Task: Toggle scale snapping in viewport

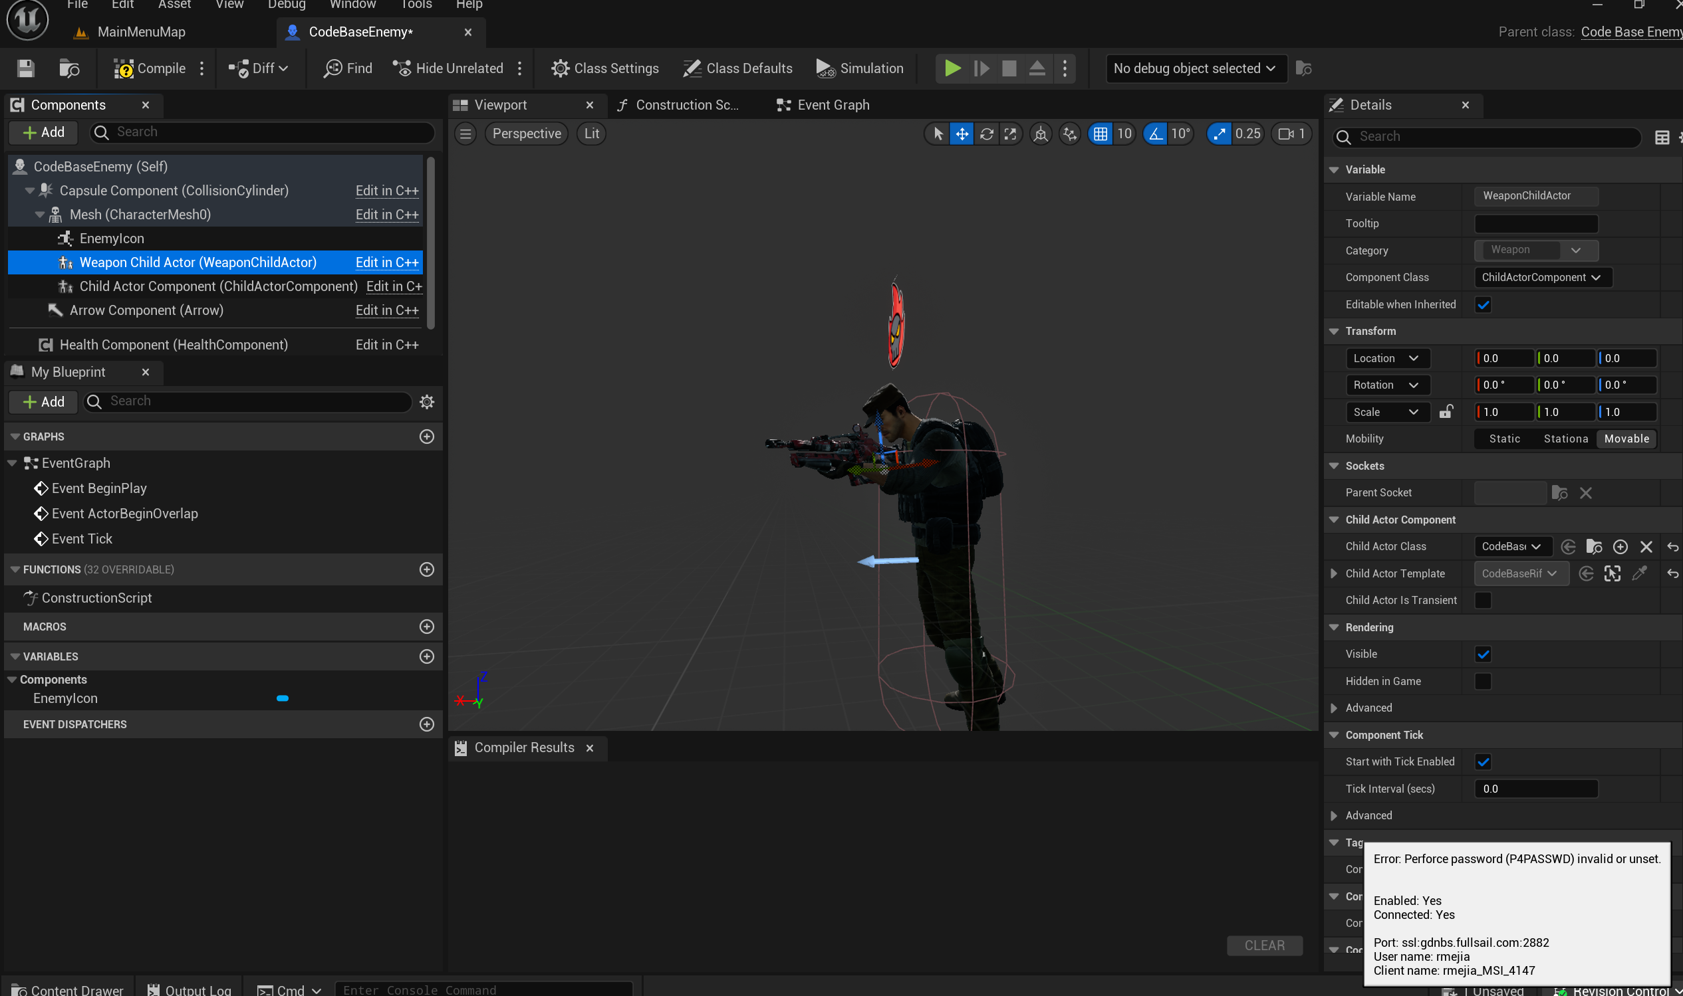Action: (1219, 134)
